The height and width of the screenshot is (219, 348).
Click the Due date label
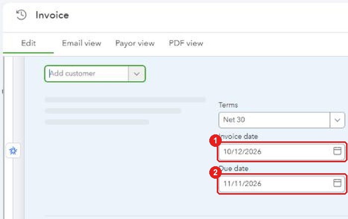(x=234, y=168)
